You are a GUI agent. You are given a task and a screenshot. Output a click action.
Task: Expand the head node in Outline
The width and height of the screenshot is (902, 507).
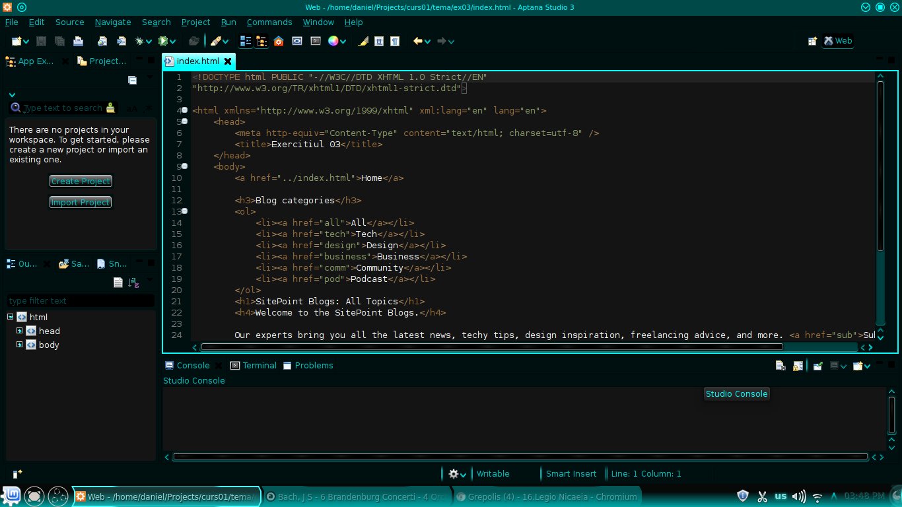[x=20, y=331]
